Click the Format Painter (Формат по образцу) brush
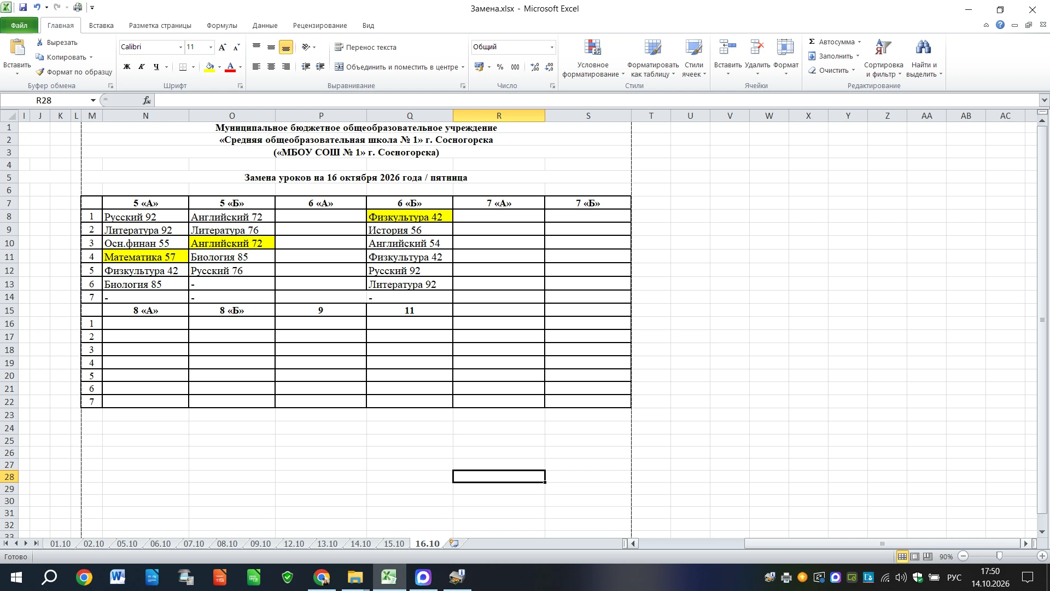Viewport: 1050px width, 591px height. (40, 72)
